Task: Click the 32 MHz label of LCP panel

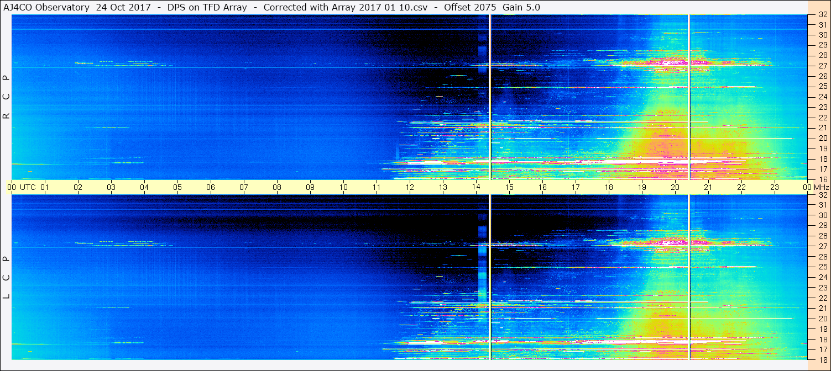Action: pyautogui.click(x=822, y=195)
